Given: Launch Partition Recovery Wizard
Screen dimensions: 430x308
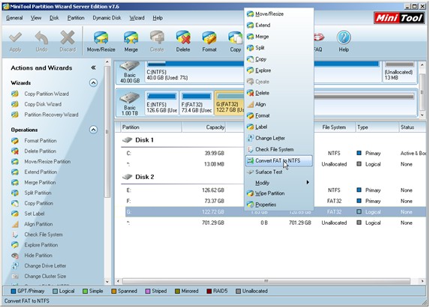Looking at the screenshot, I should pyautogui.click(x=51, y=115).
